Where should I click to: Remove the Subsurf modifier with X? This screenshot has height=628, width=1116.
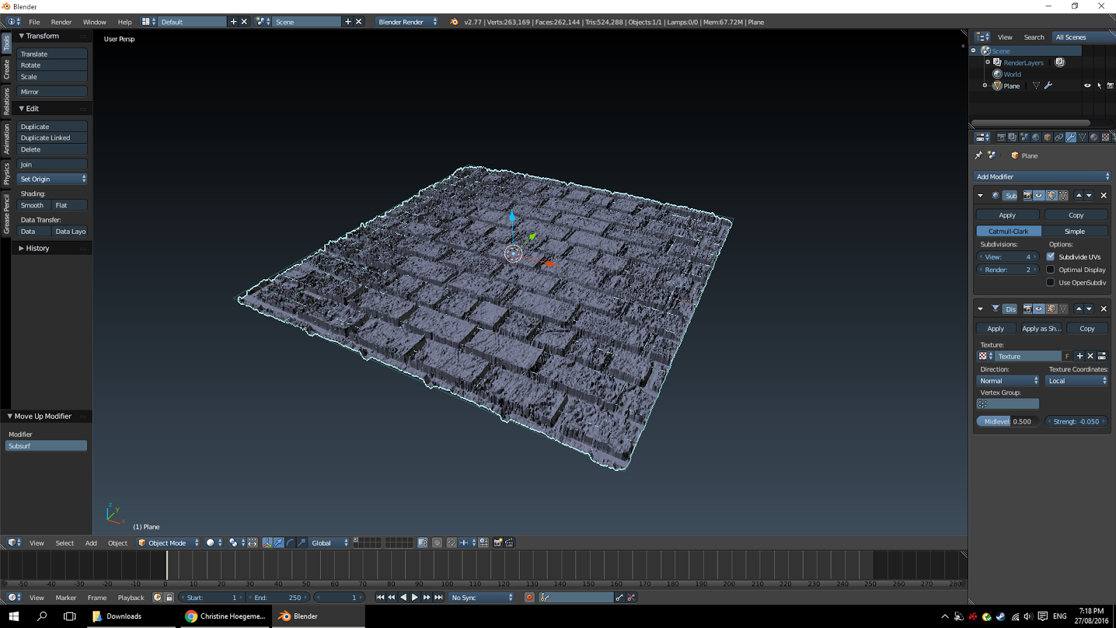pos(1103,195)
